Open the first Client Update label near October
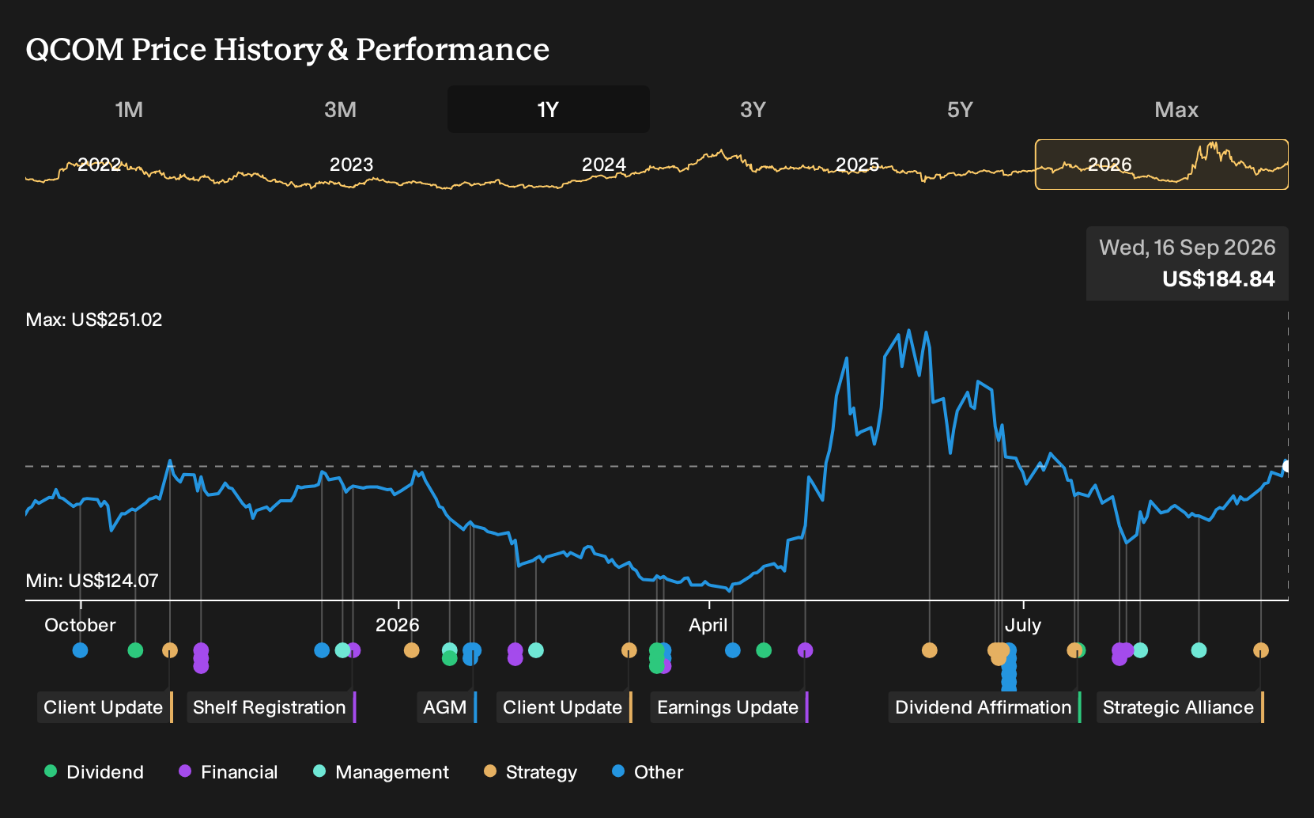The image size is (1314, 818). pyautogui.click(x=104, y=707)
